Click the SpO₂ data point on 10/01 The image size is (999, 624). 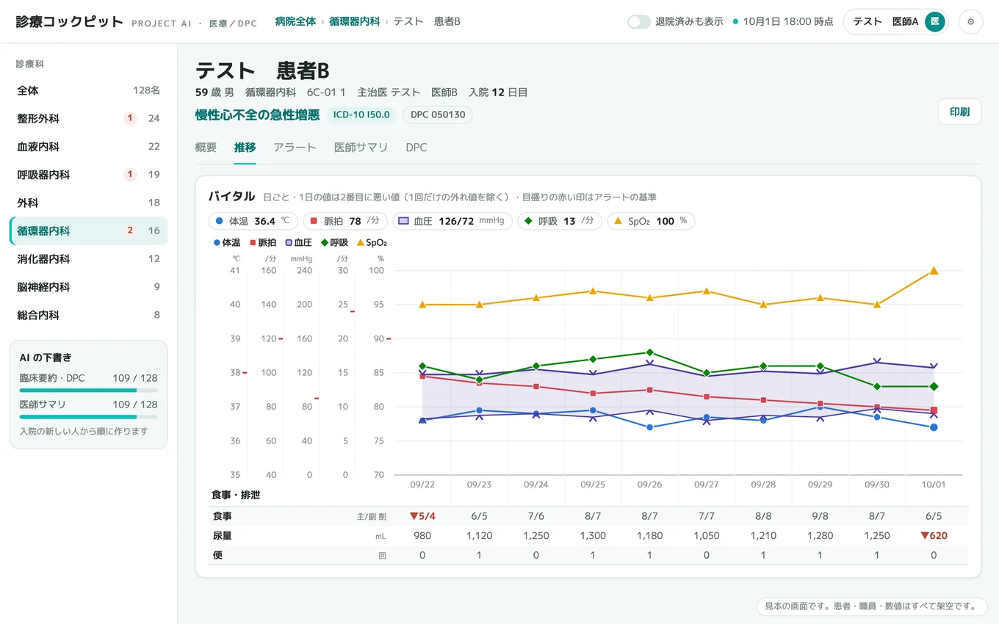934,271
